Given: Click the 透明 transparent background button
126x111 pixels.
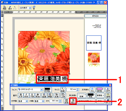Looking at the screenshot, I should coord(108,95).
